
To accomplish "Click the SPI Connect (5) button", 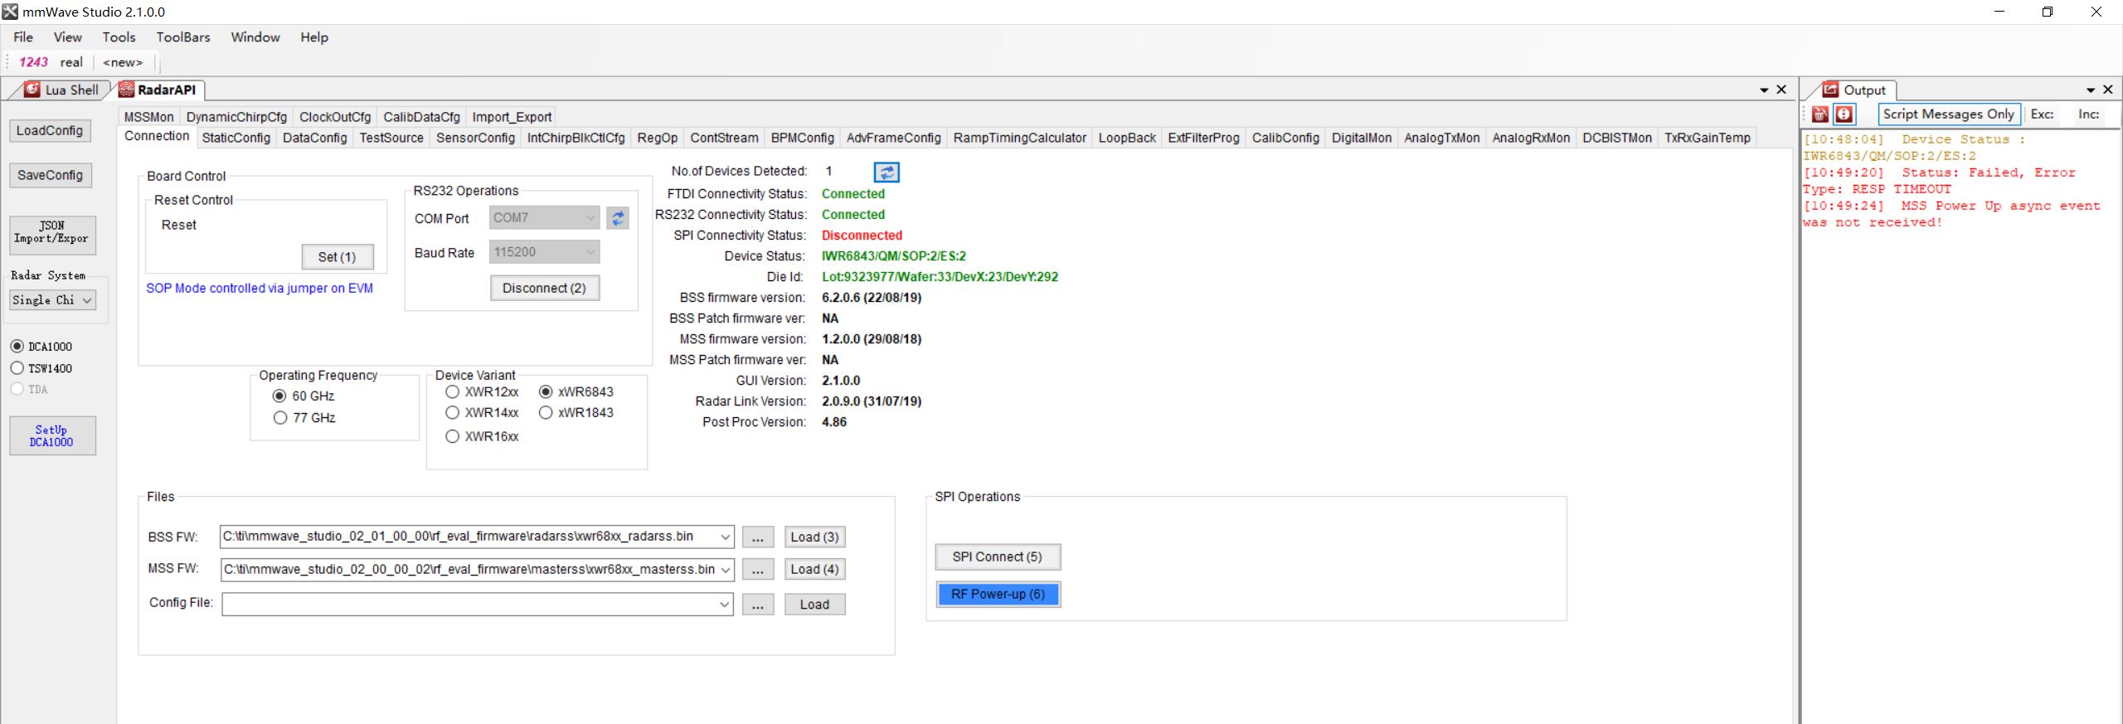I will 997,556.
